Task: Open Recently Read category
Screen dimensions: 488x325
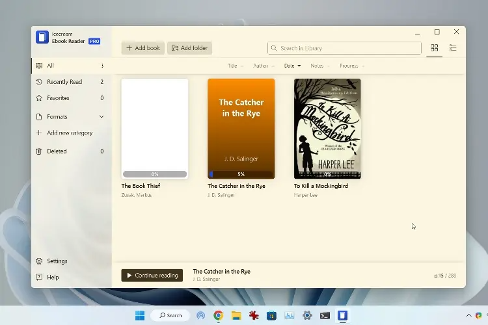Action: point(71,82)
